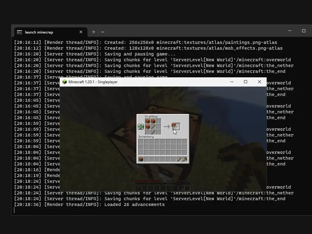This screenshot has height=234, width=312.
Task: Click the 20:16:20 minecraft:the_end log line
Action: (150, 71)
